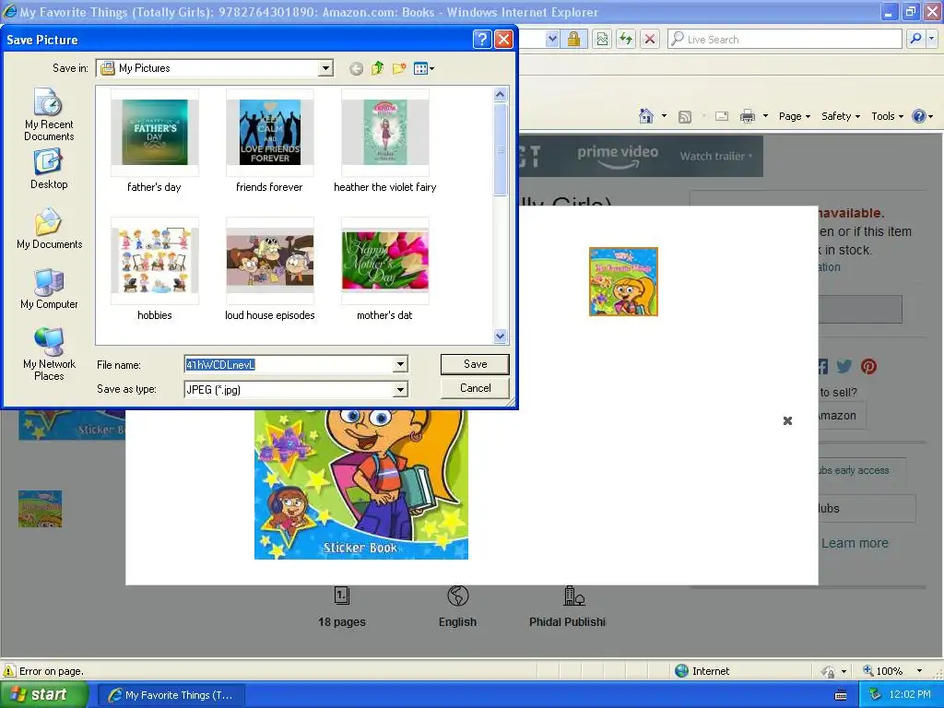Open the Safety menu in IE

pyautogui.click(x=841, y=116)
